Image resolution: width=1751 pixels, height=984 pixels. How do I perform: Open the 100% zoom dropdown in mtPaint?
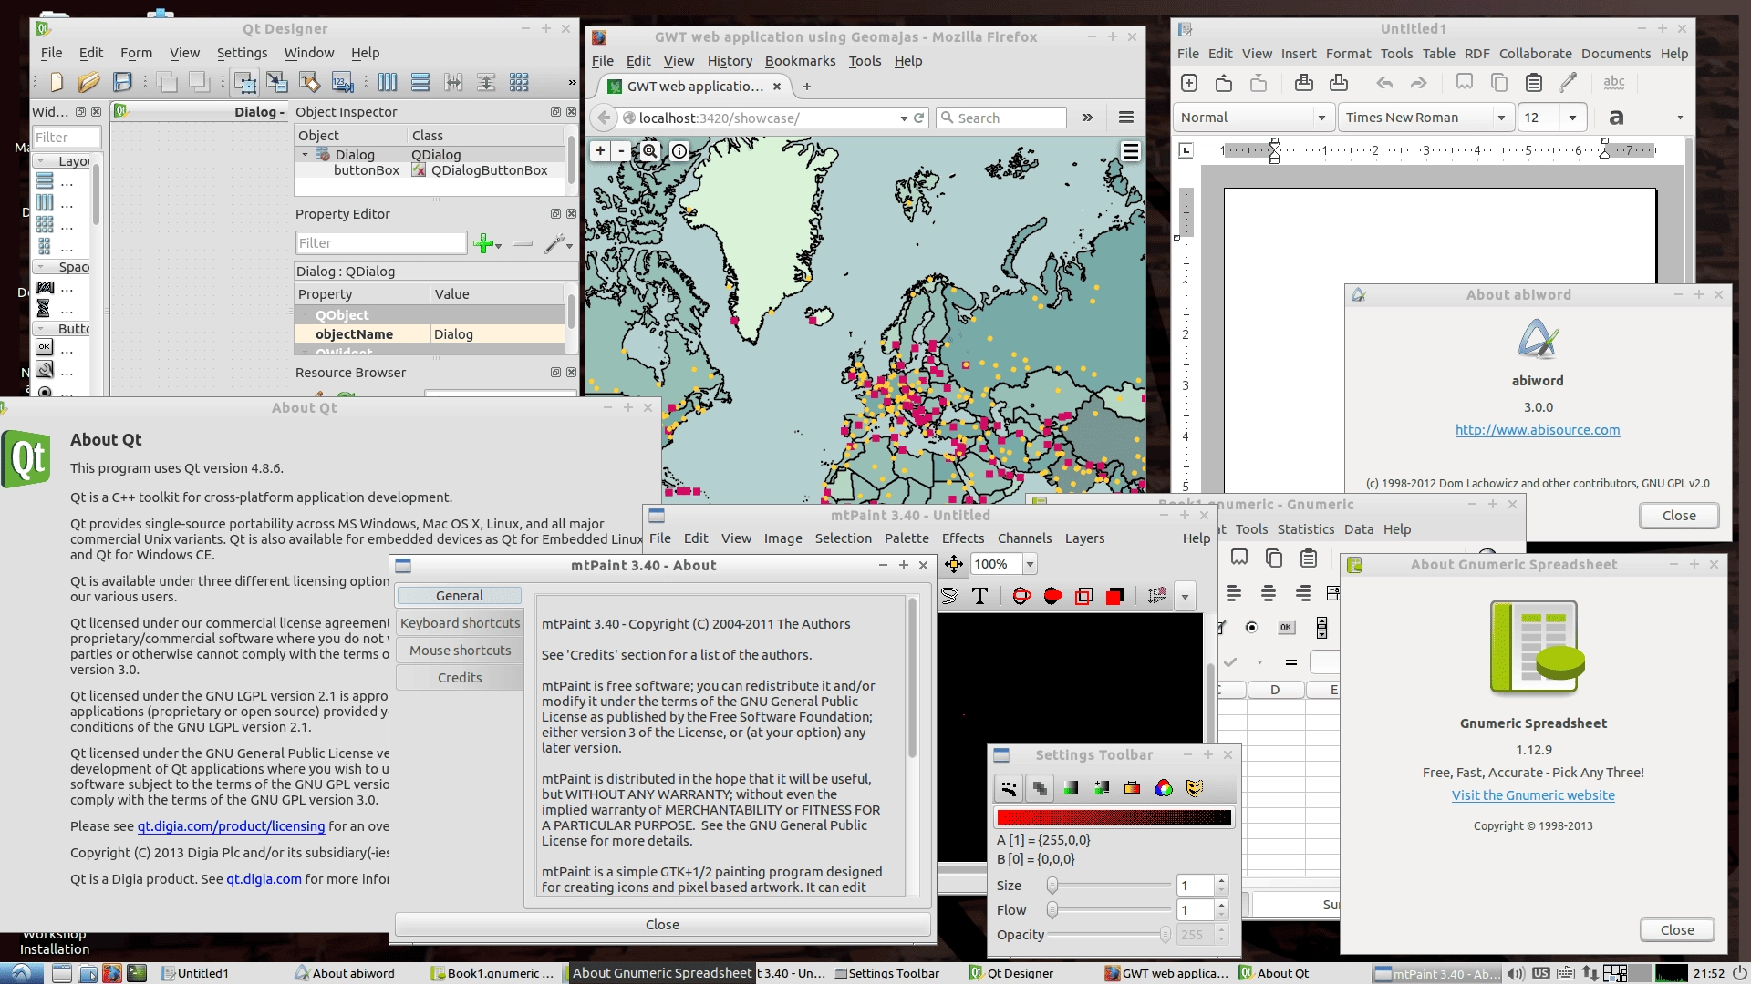pyautogui.click(x=1030, y=564)
